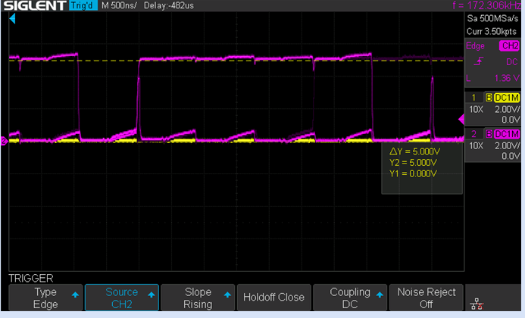This screenshot has width=525, height=318.
Task: Open the trigger Source CH2 selector
Action: (x=121, y=298)
